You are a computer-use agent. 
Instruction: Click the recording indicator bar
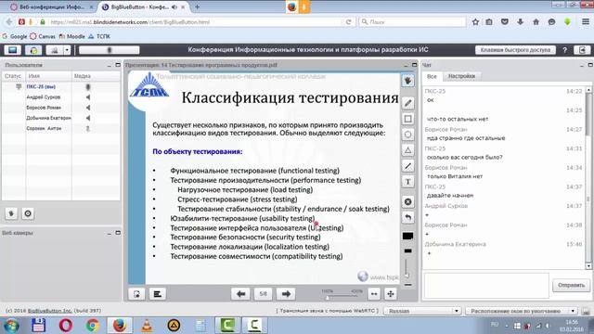click(x=110, y=50)
